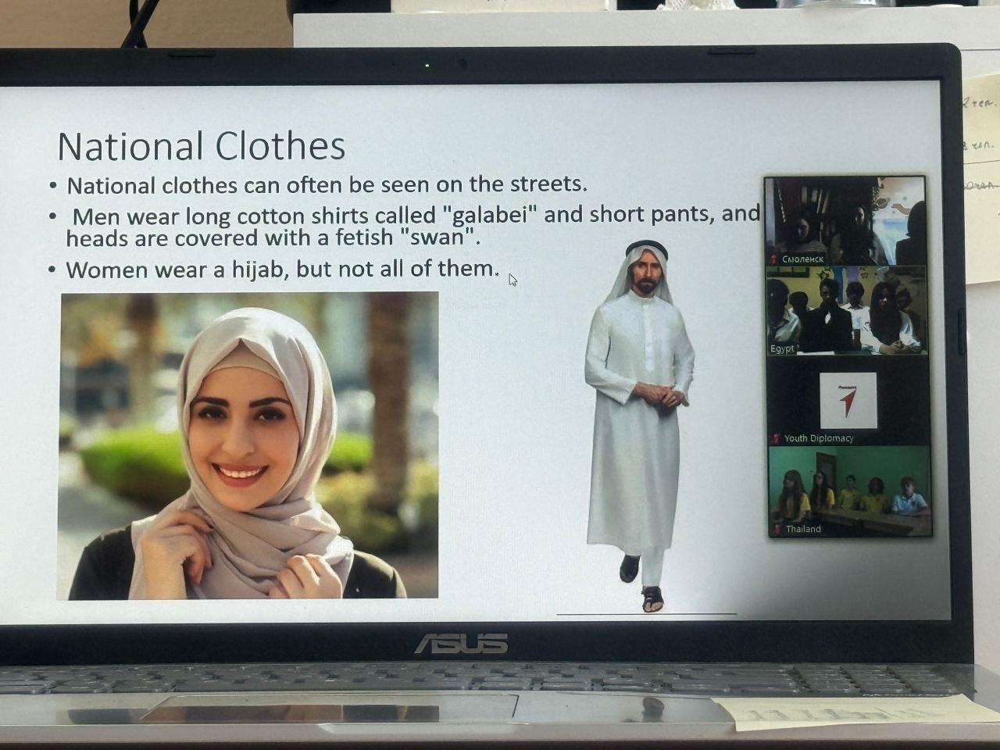
Task: Select the Egypt participant video tile
Action: click(x=846, y=311)
